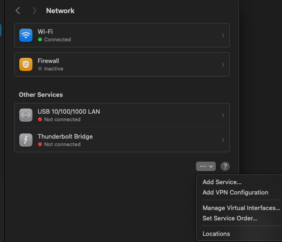The image size is (282, 242).
Task: Select Add VPN Configuration menu item
Action: [x=235, y=192]
